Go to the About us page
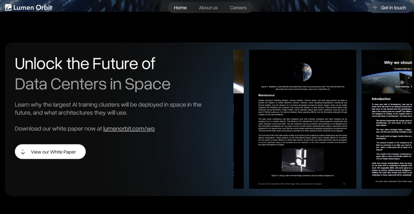The width and height of the screenshot is (414, 214). [208, 8]
